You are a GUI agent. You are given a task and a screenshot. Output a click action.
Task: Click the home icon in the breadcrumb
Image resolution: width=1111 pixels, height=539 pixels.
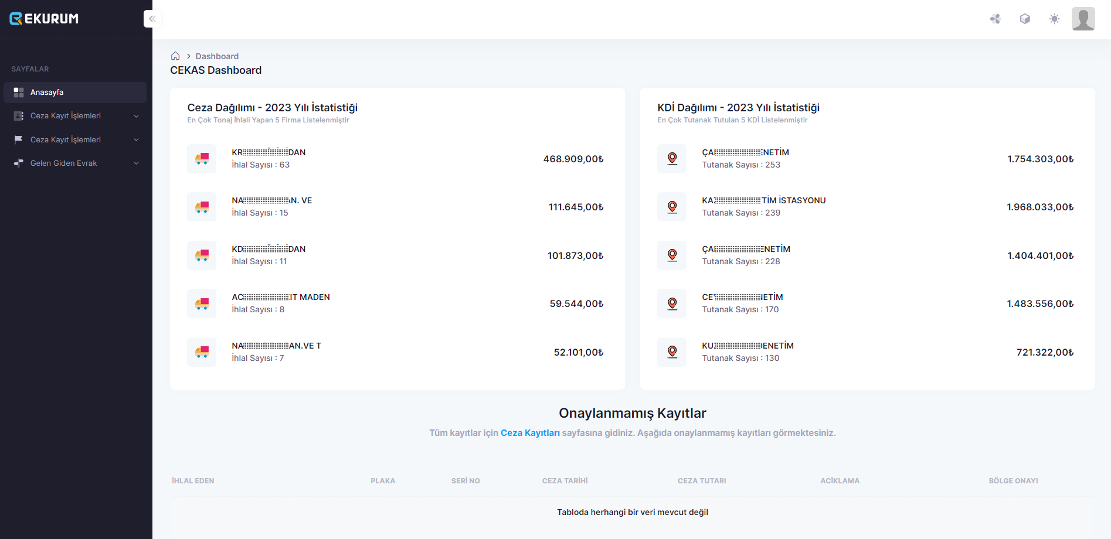pyautogui.click(x=175, y=56)
